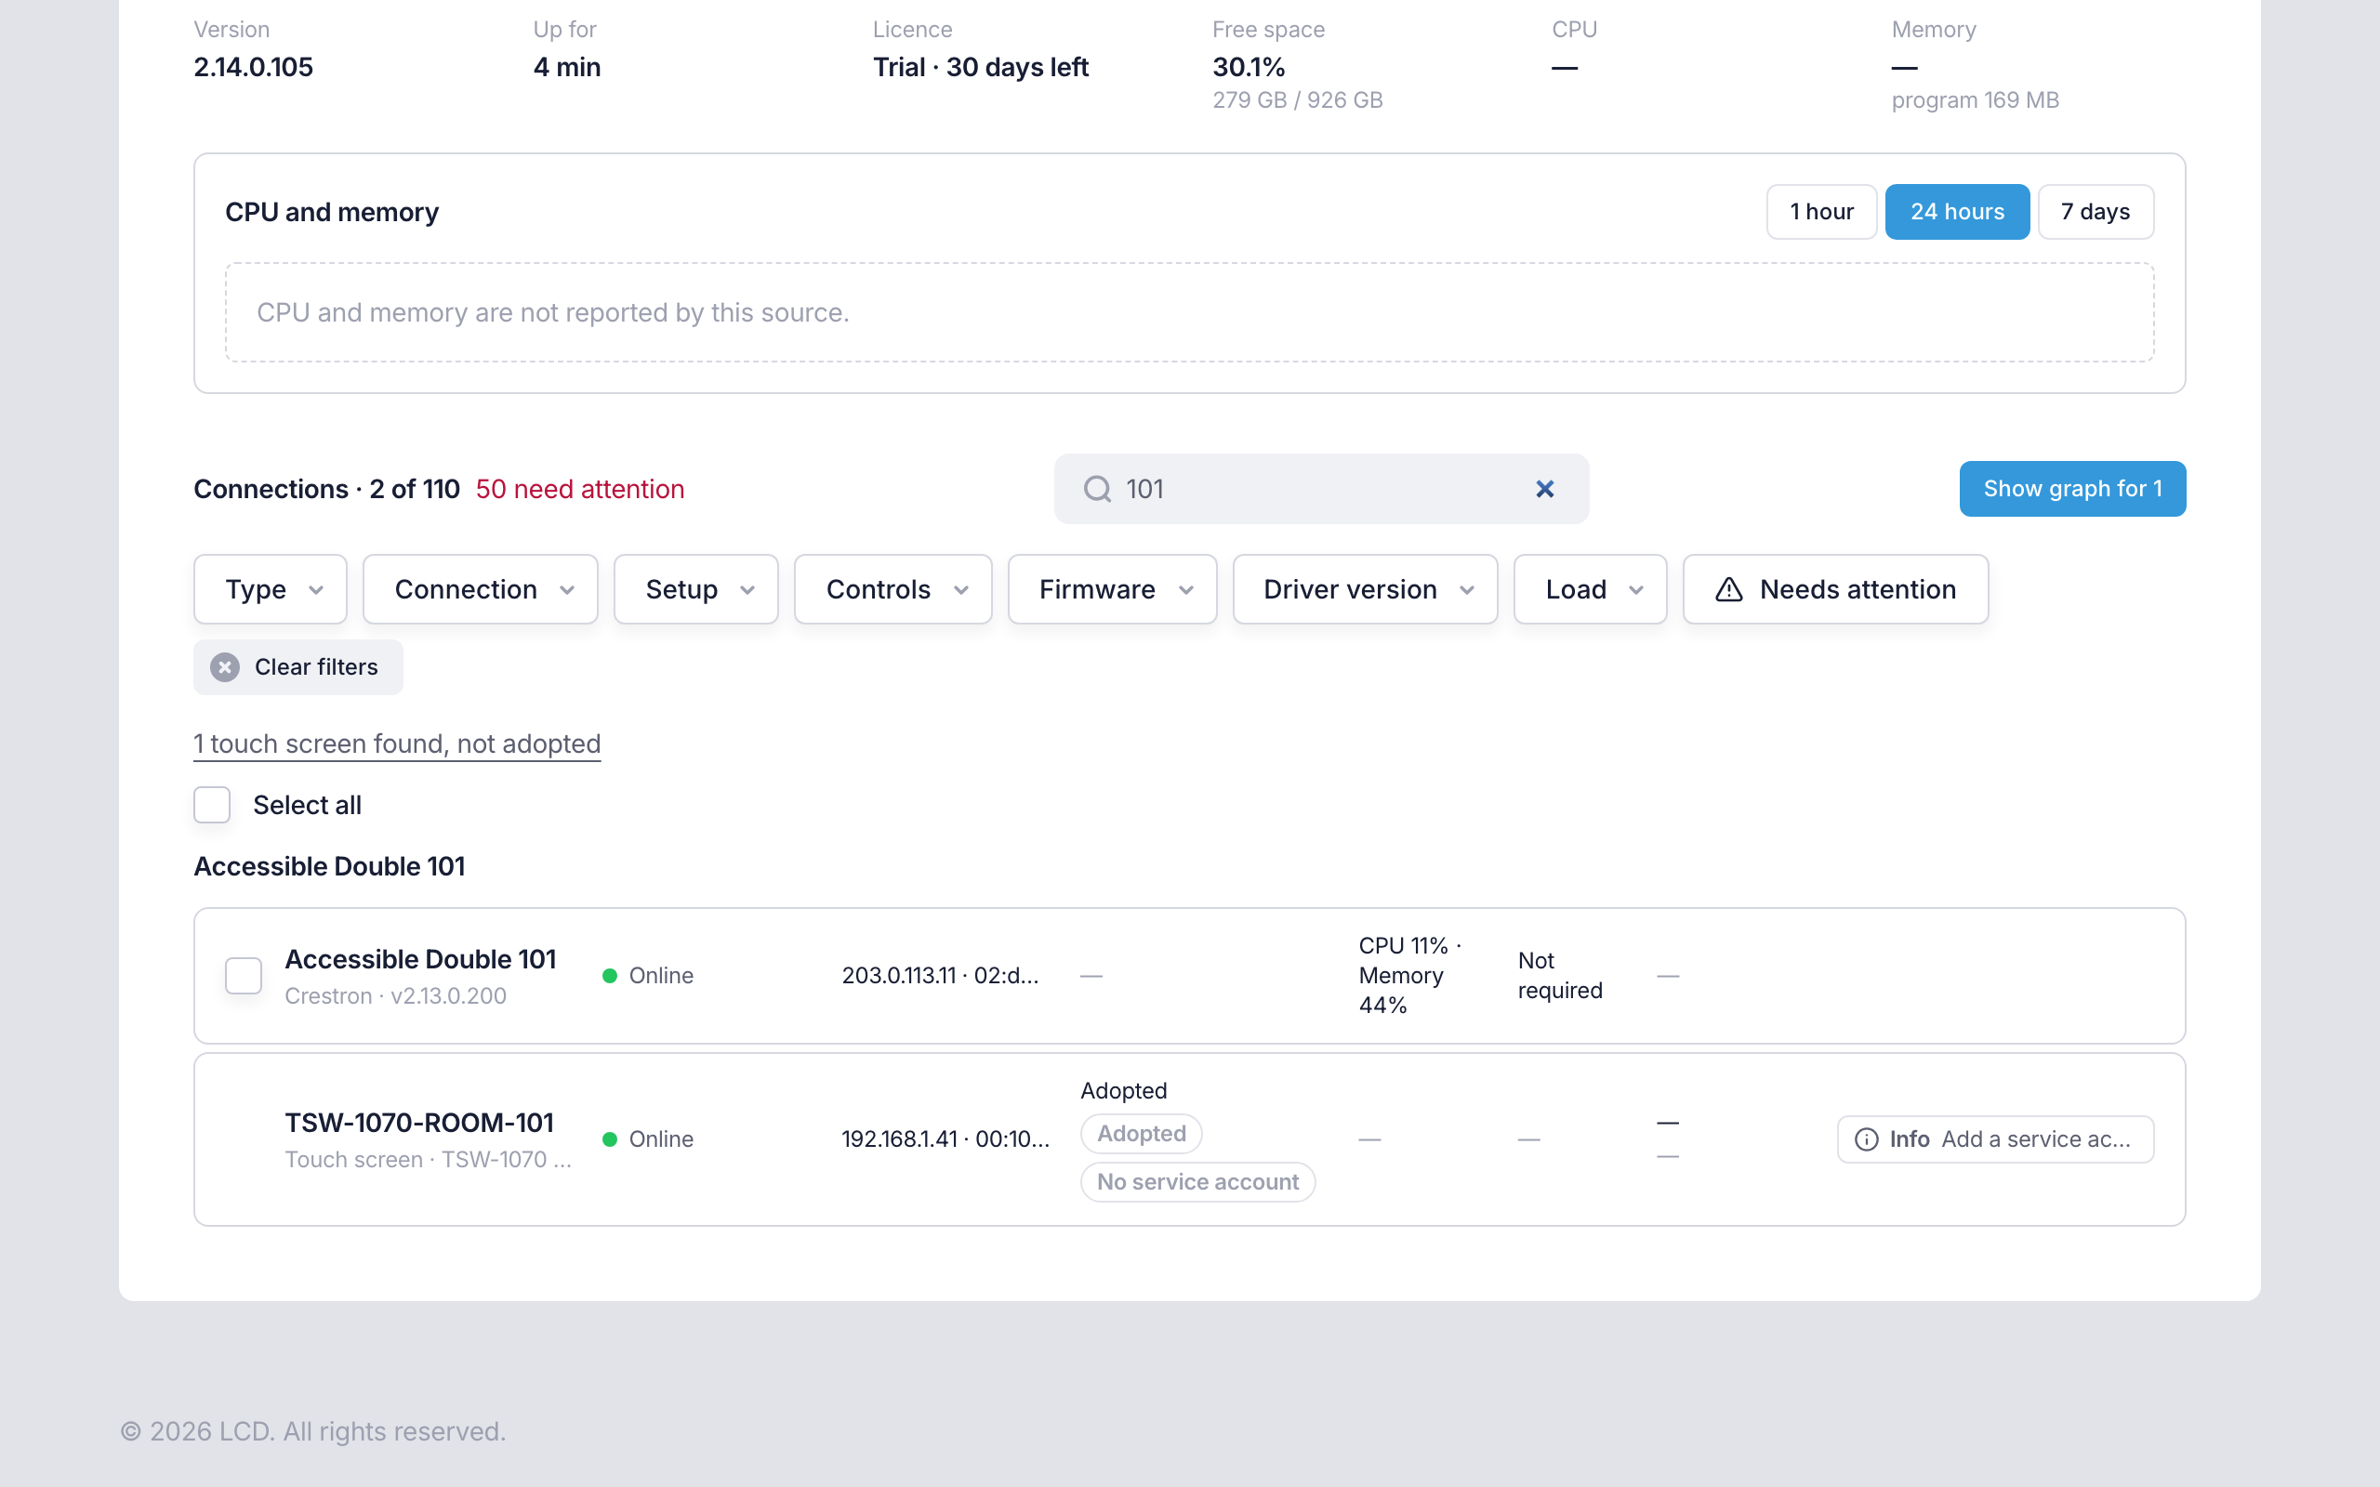Click into the search field containing 101

point(1321,489)
